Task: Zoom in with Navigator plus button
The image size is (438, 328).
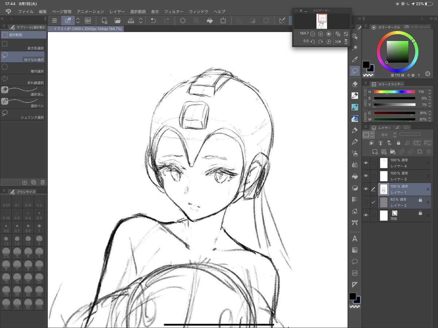Action: tap(320, 34)
